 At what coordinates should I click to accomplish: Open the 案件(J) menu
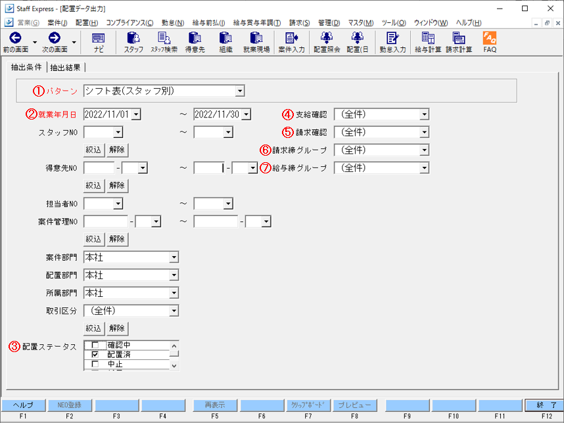(x=58, y=22)
